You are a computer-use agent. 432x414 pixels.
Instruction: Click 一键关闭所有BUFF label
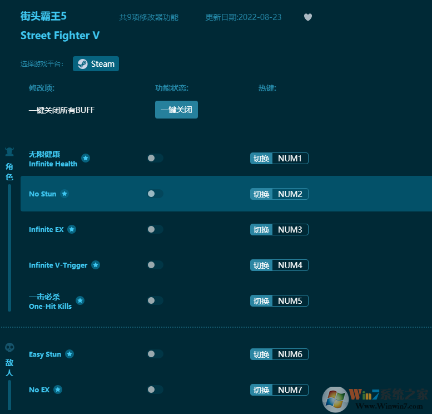point(62,110)
